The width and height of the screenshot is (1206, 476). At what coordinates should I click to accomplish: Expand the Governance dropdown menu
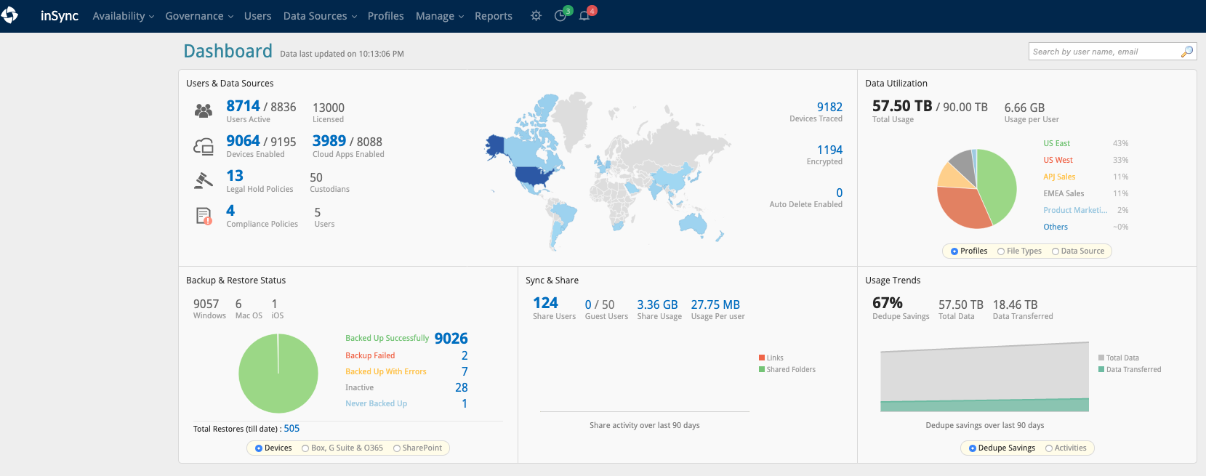click(199, 16)
